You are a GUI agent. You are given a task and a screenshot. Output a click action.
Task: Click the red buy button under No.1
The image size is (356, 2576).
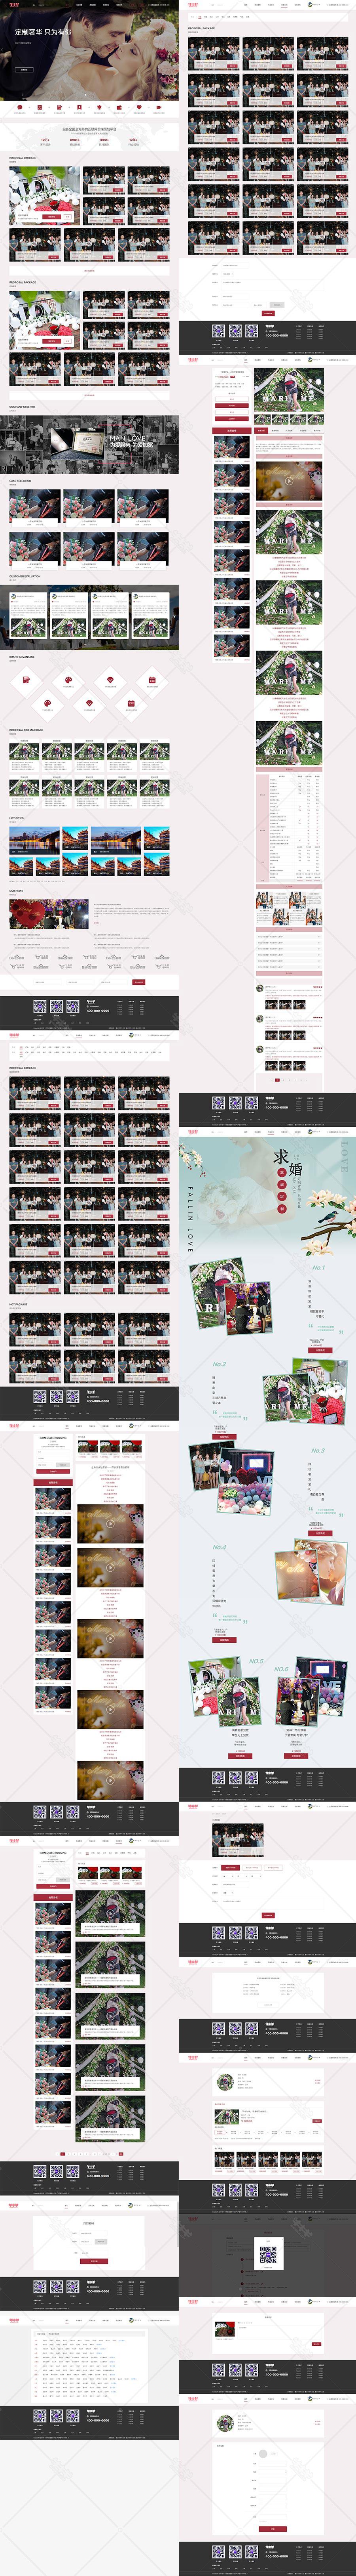click(x=319, y=1350)
